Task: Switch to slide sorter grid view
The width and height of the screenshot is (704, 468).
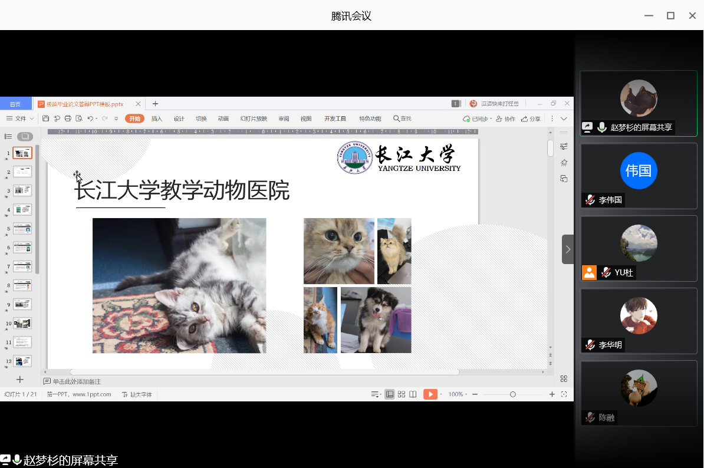Action: [402, 394]
